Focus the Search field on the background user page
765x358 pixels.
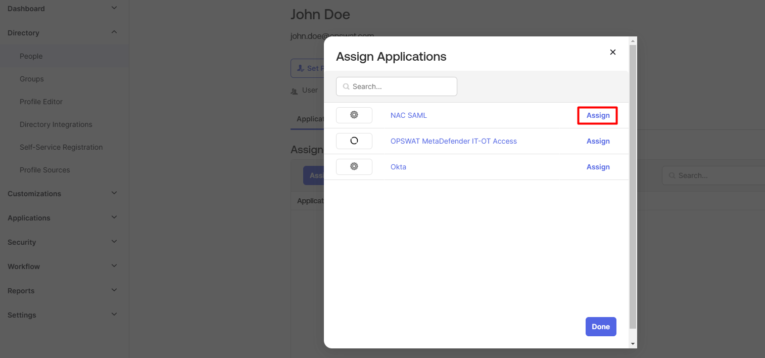[713, 175]
